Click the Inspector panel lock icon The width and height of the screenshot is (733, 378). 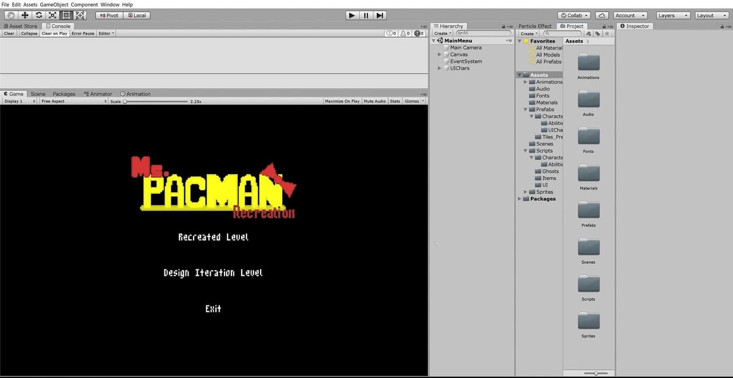722,26
